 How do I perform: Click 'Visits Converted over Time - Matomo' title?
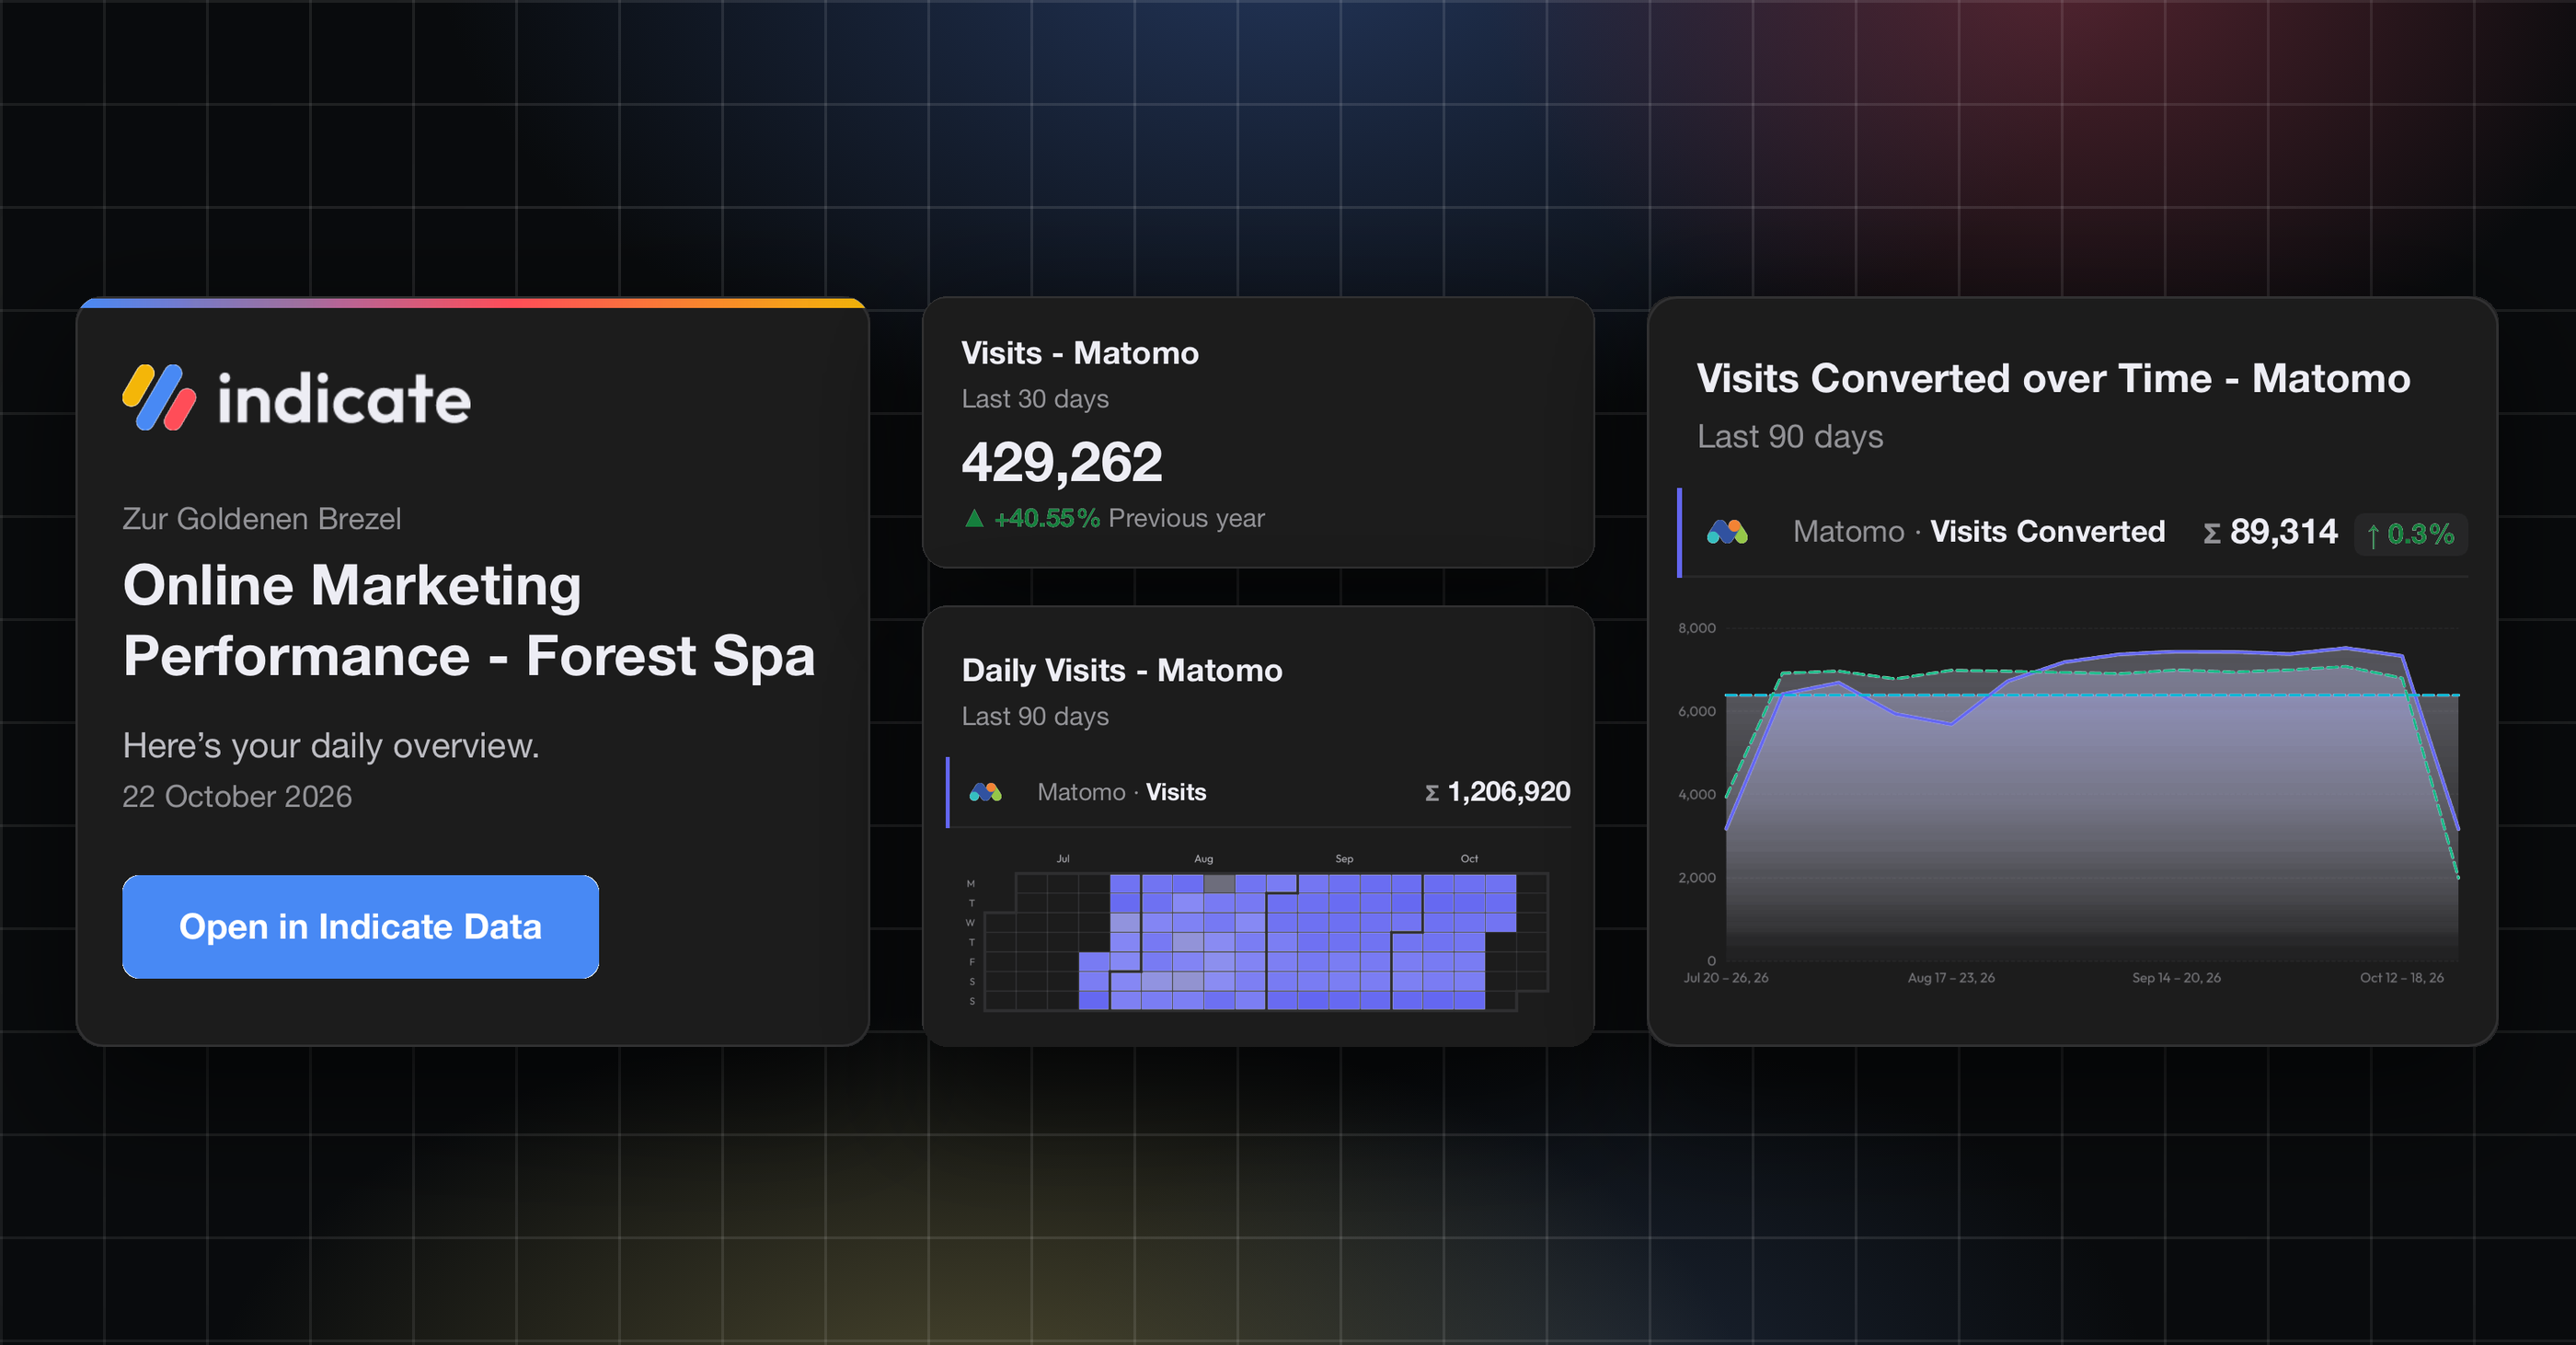click(2053, 378)
